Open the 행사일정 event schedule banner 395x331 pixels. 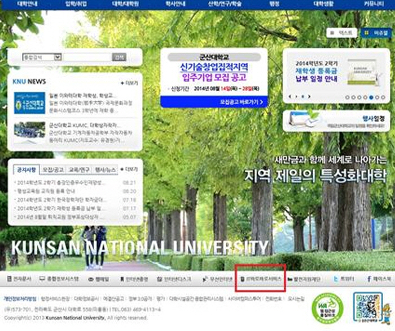[x=336, y=121]
